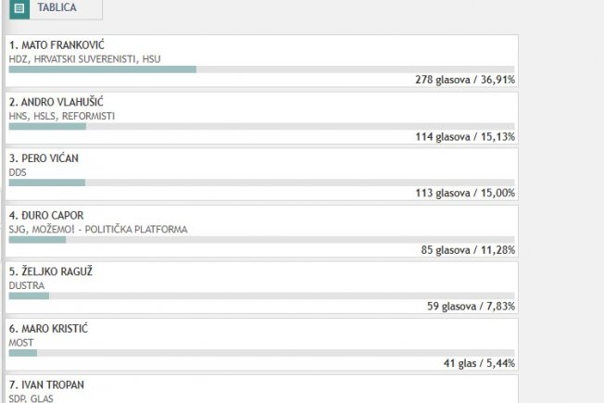Click Mato Franković's vote progress bar

261,69
